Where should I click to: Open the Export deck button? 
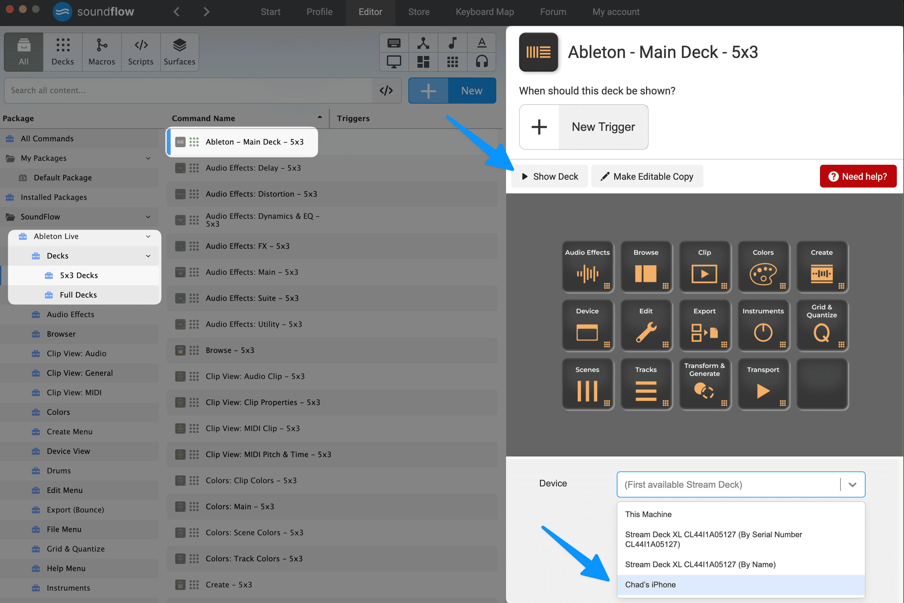[x=704, y=325]
